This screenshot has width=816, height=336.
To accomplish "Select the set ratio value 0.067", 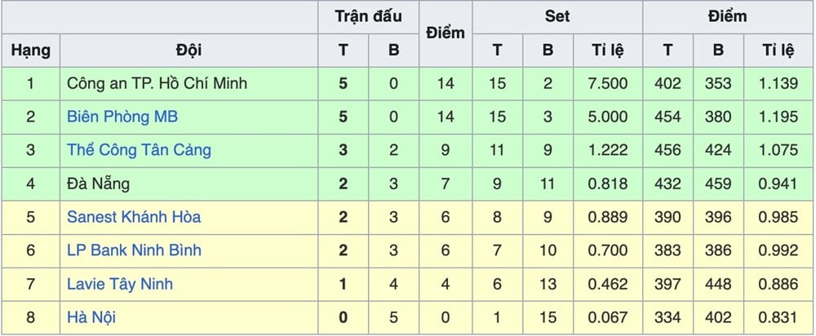I will pyautogui.click(x=608, y=317).
